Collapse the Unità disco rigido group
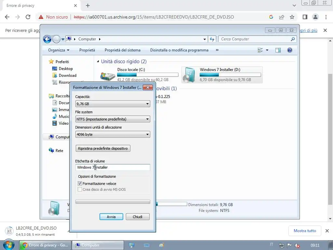The height and width of the screenshot is (250, 333). (x=98, y=62)
